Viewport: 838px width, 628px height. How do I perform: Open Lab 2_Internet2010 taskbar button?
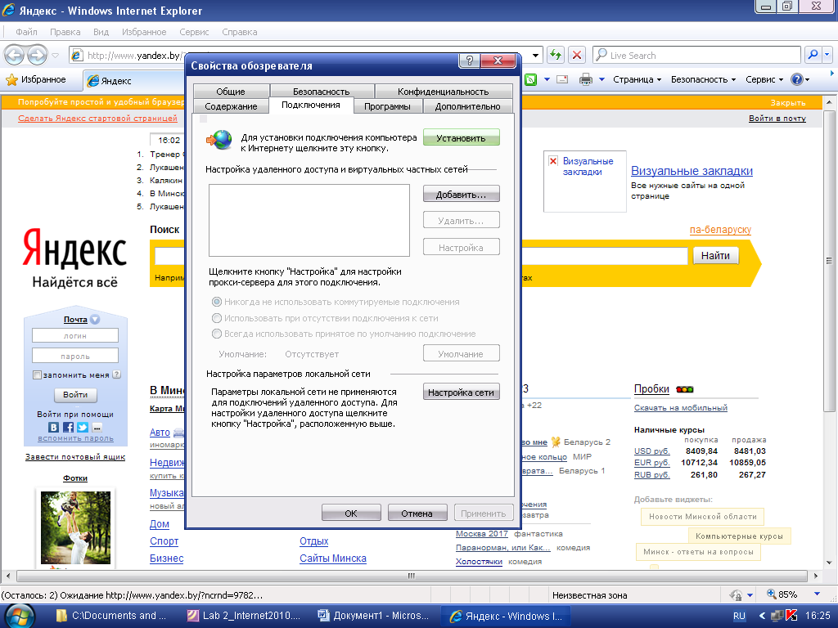[x=244, y=616]
